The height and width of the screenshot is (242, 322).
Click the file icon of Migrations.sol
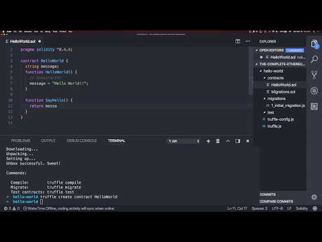point(268,92)
